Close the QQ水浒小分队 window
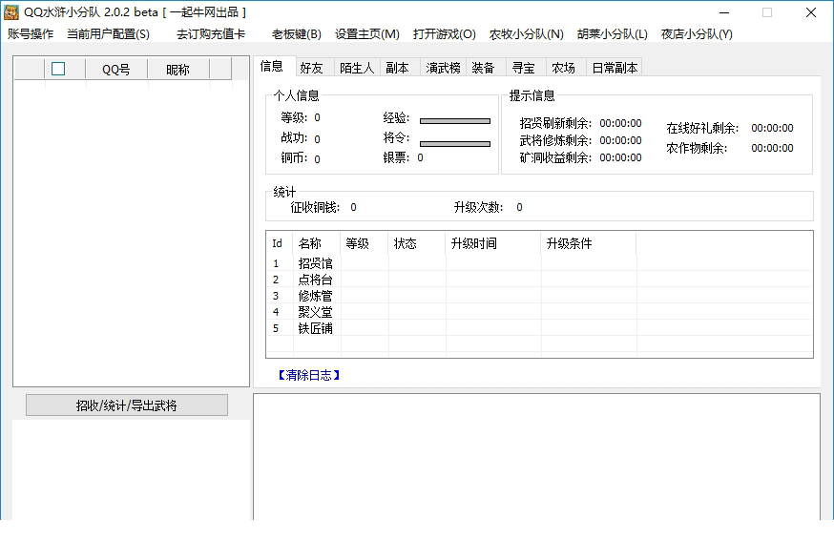The width and height of the screenshot is (834, 540). tap(810, 12)
